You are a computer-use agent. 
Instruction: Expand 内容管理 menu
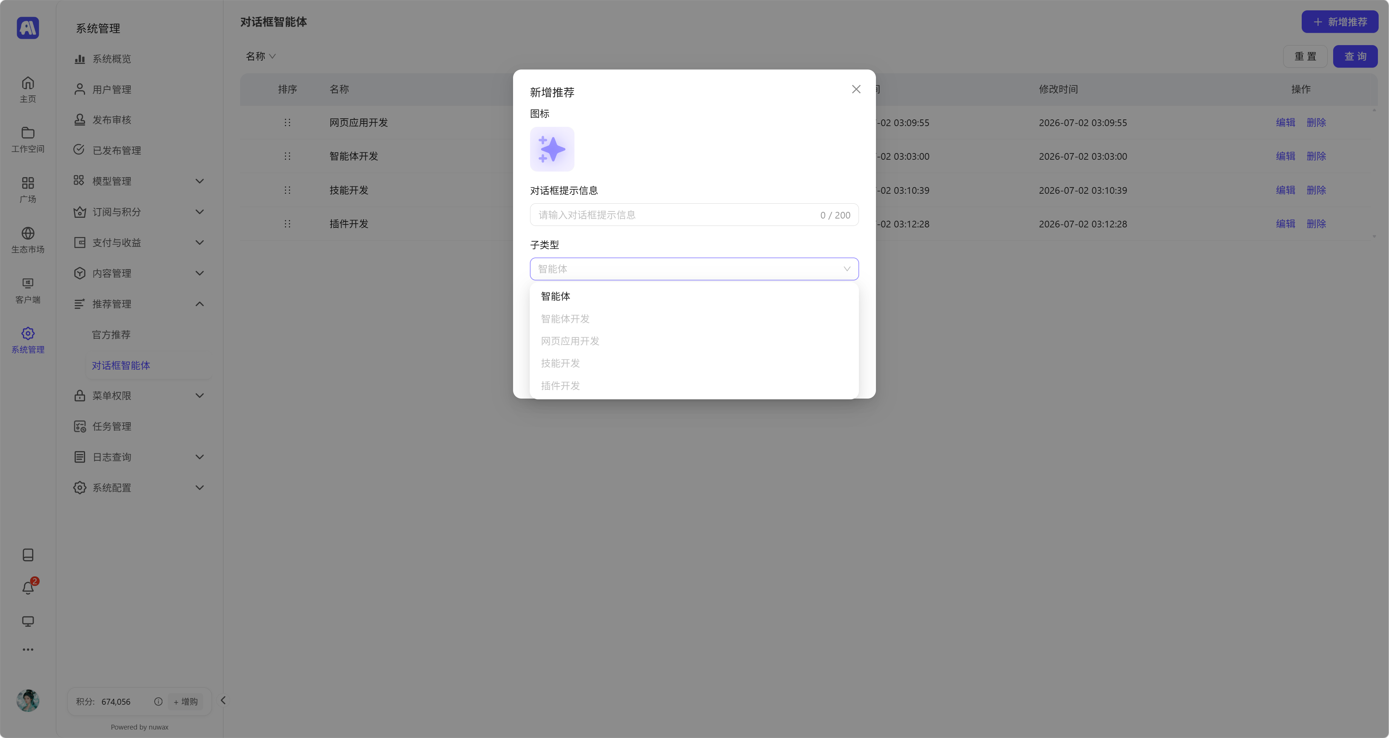(139, 273)
